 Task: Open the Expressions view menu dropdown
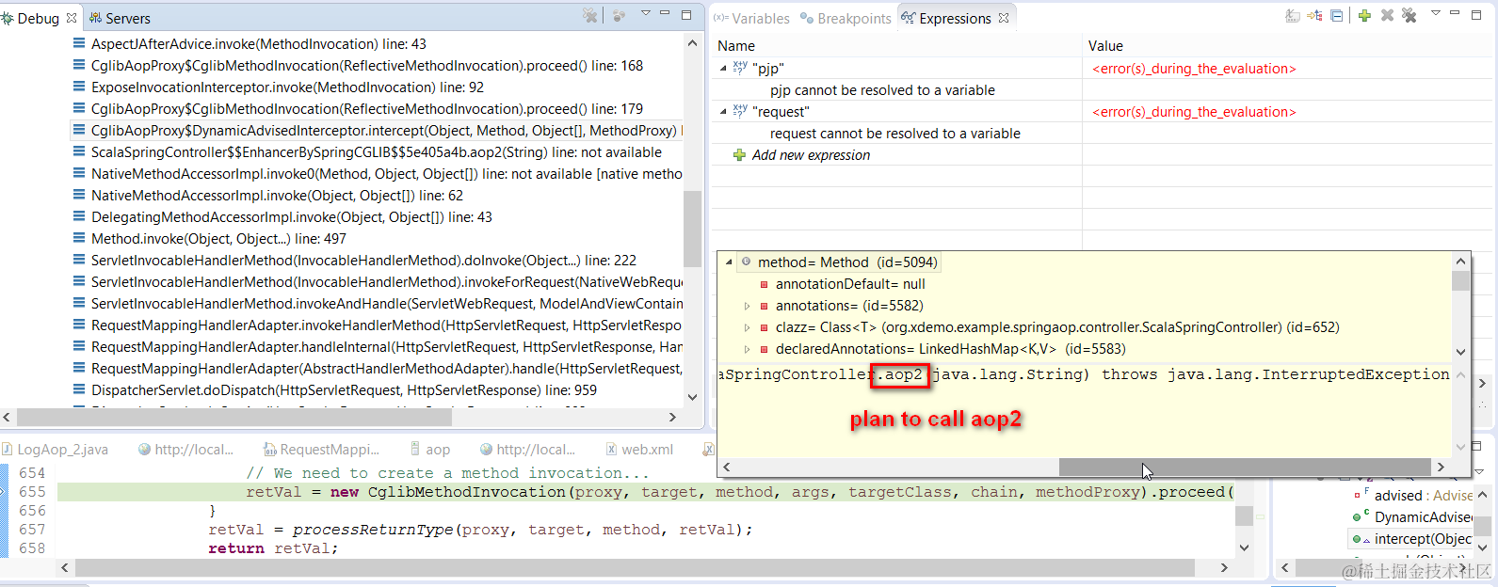point(1436,13)
